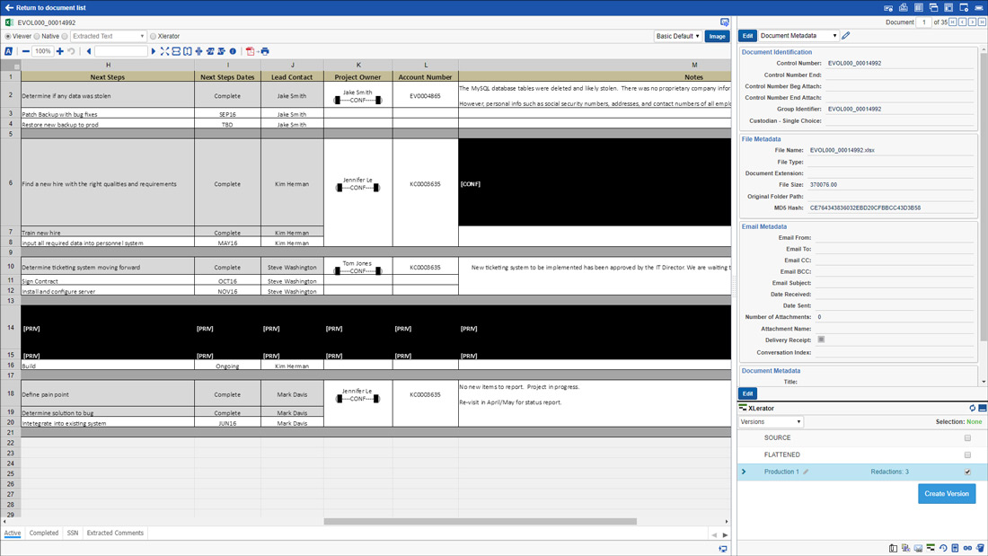Check the SOURCE version checkbox
Screen dimensions: 988x556
click(967, 438)
